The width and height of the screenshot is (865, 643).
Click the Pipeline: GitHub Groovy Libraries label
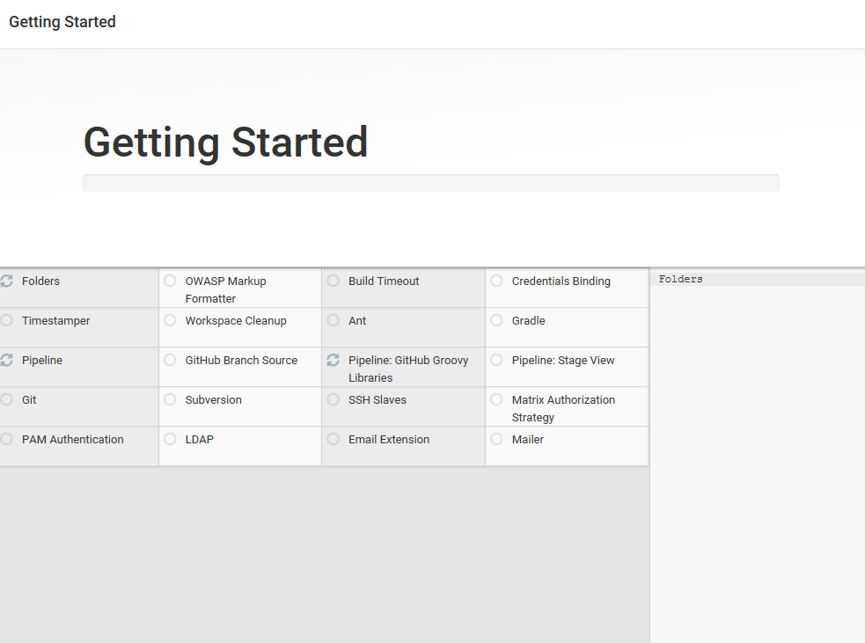[408, 369]
